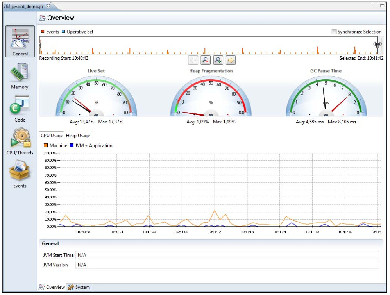Click the JVM Version field
Screen dimensions: 390x295
(x=227, y=265)
